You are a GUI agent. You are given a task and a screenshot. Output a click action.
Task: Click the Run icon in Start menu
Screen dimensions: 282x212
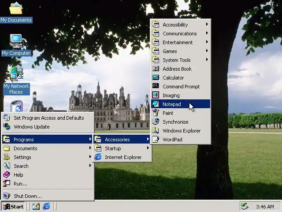click(x=7, y=184)
